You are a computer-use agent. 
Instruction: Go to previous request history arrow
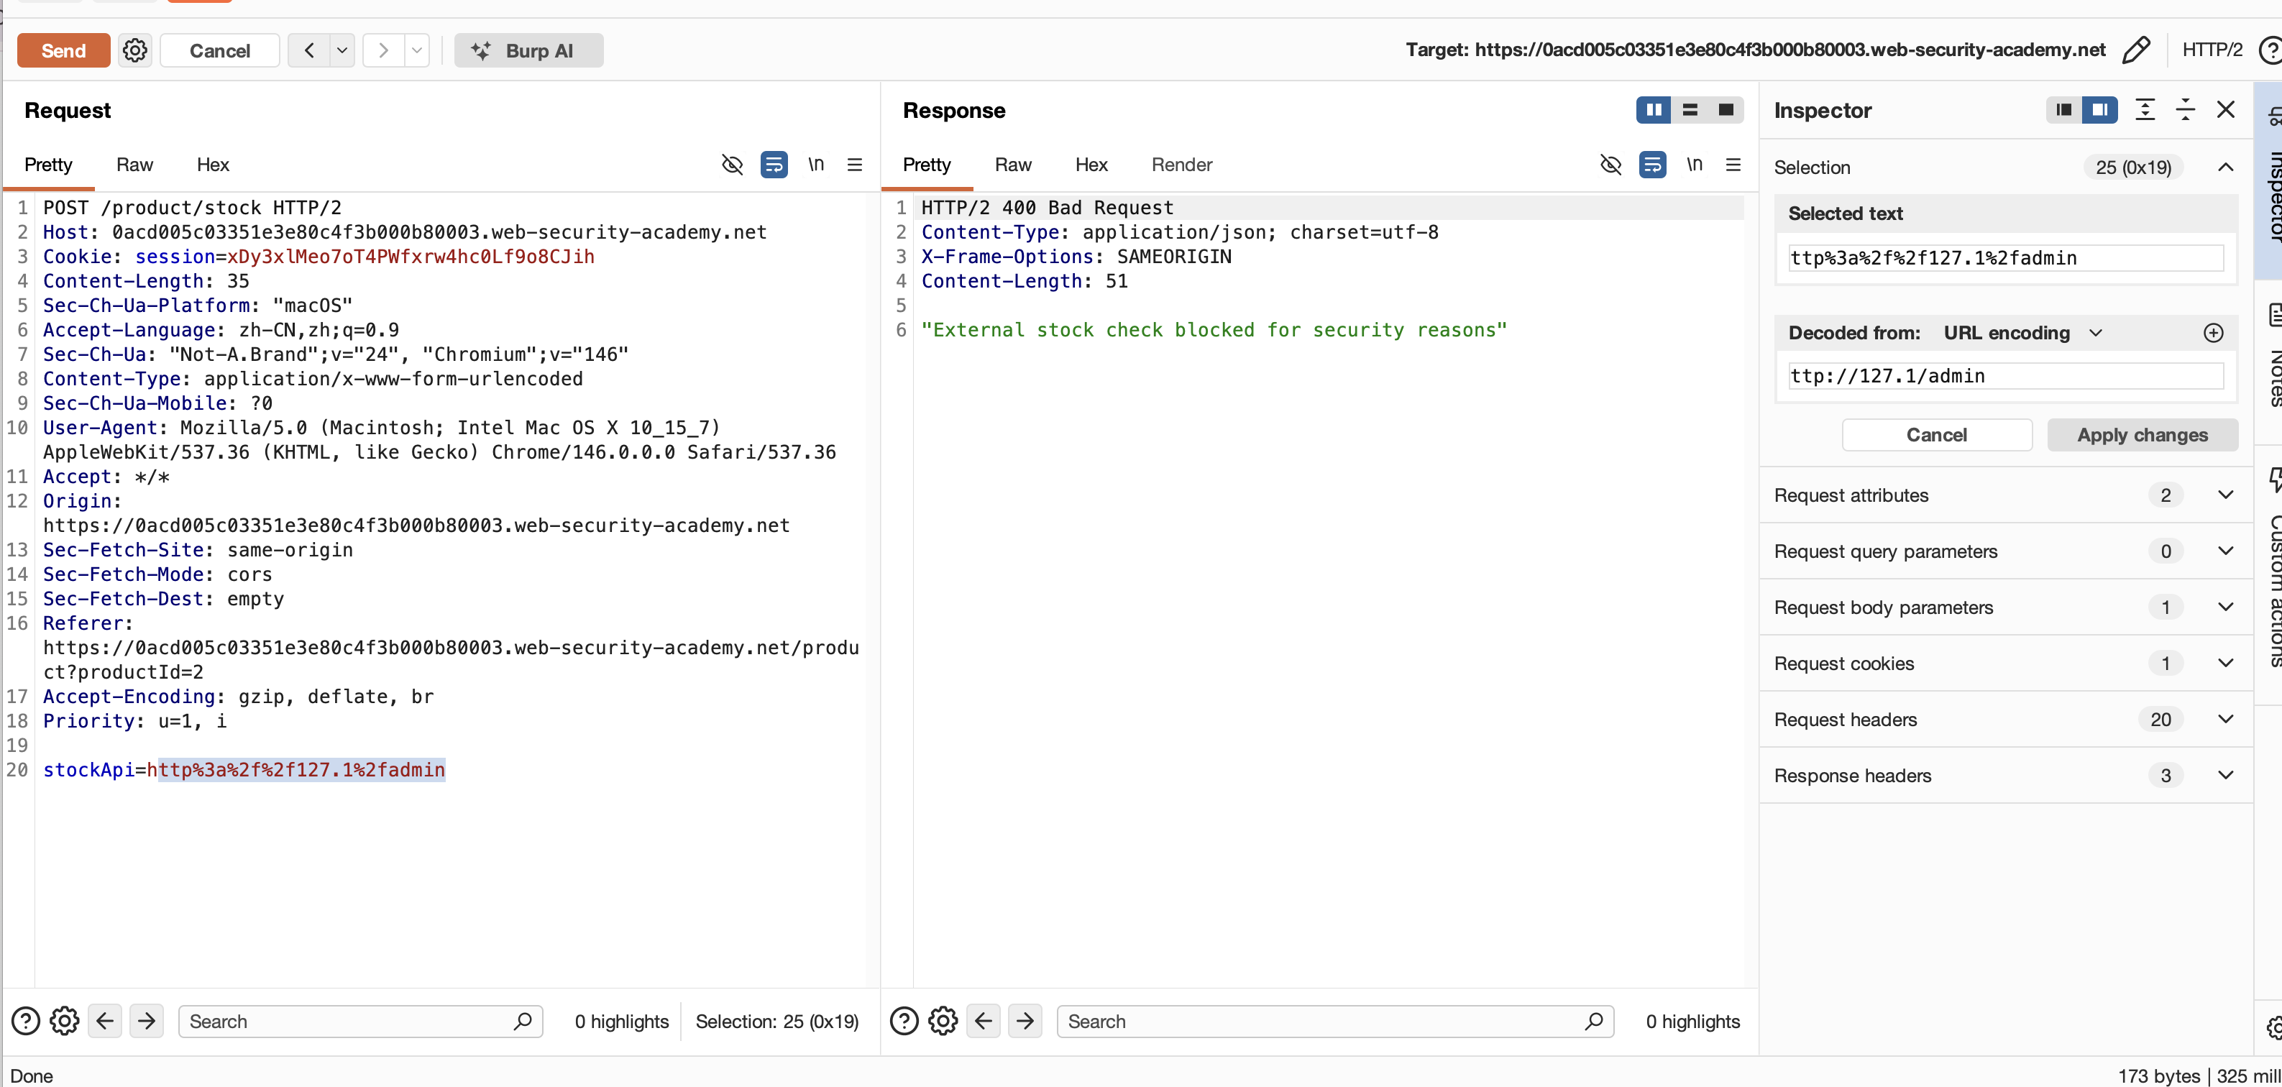pyautogui.click(x=308, y=50)
